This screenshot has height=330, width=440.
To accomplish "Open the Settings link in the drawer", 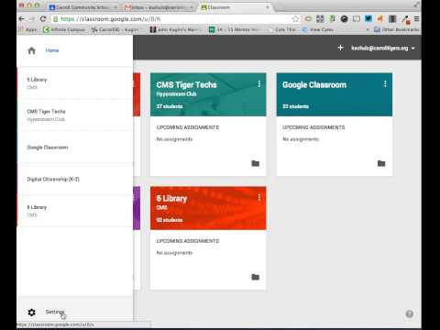I will click(x=55, y=312).
